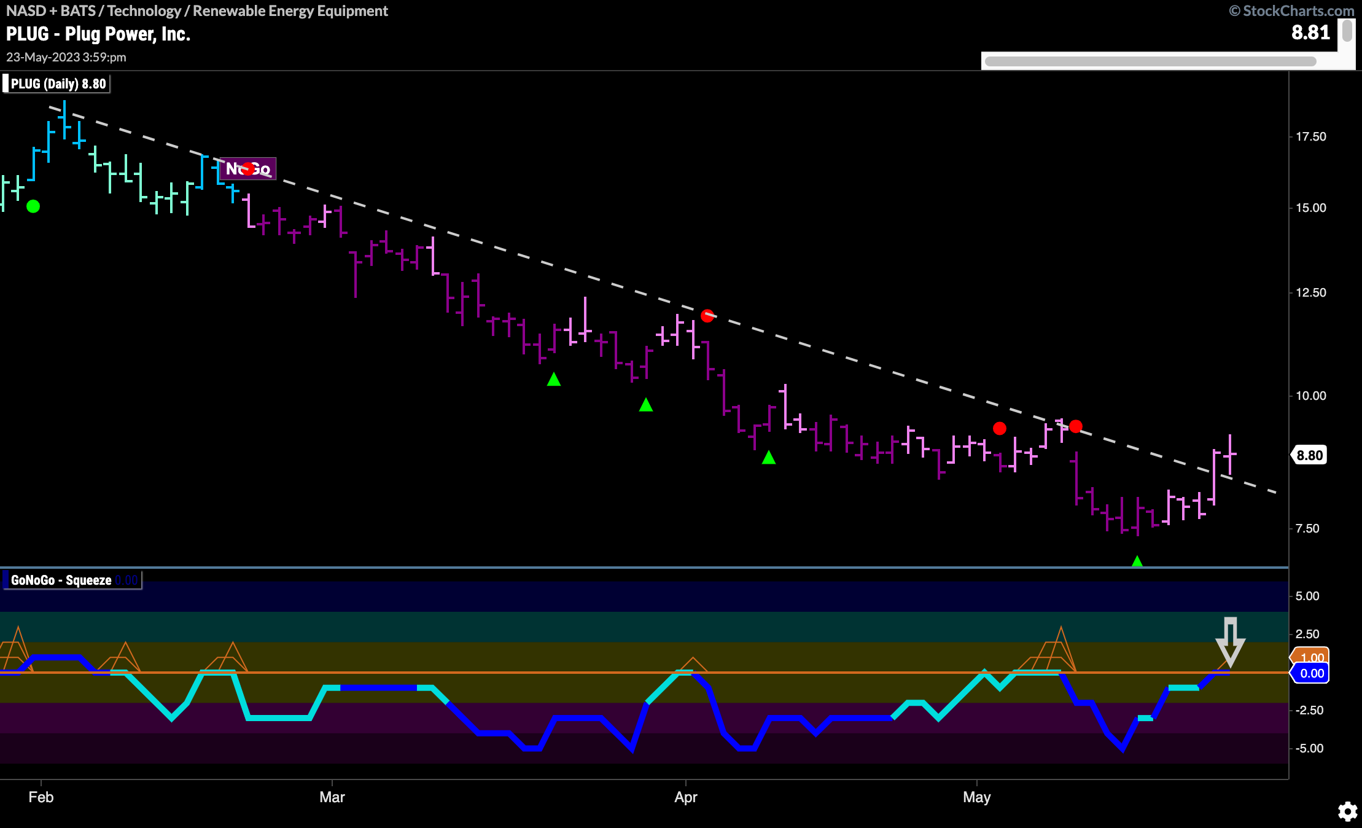
Task: Click the PLUG - Plug Power, Inc. title
Action: (98, 34)
